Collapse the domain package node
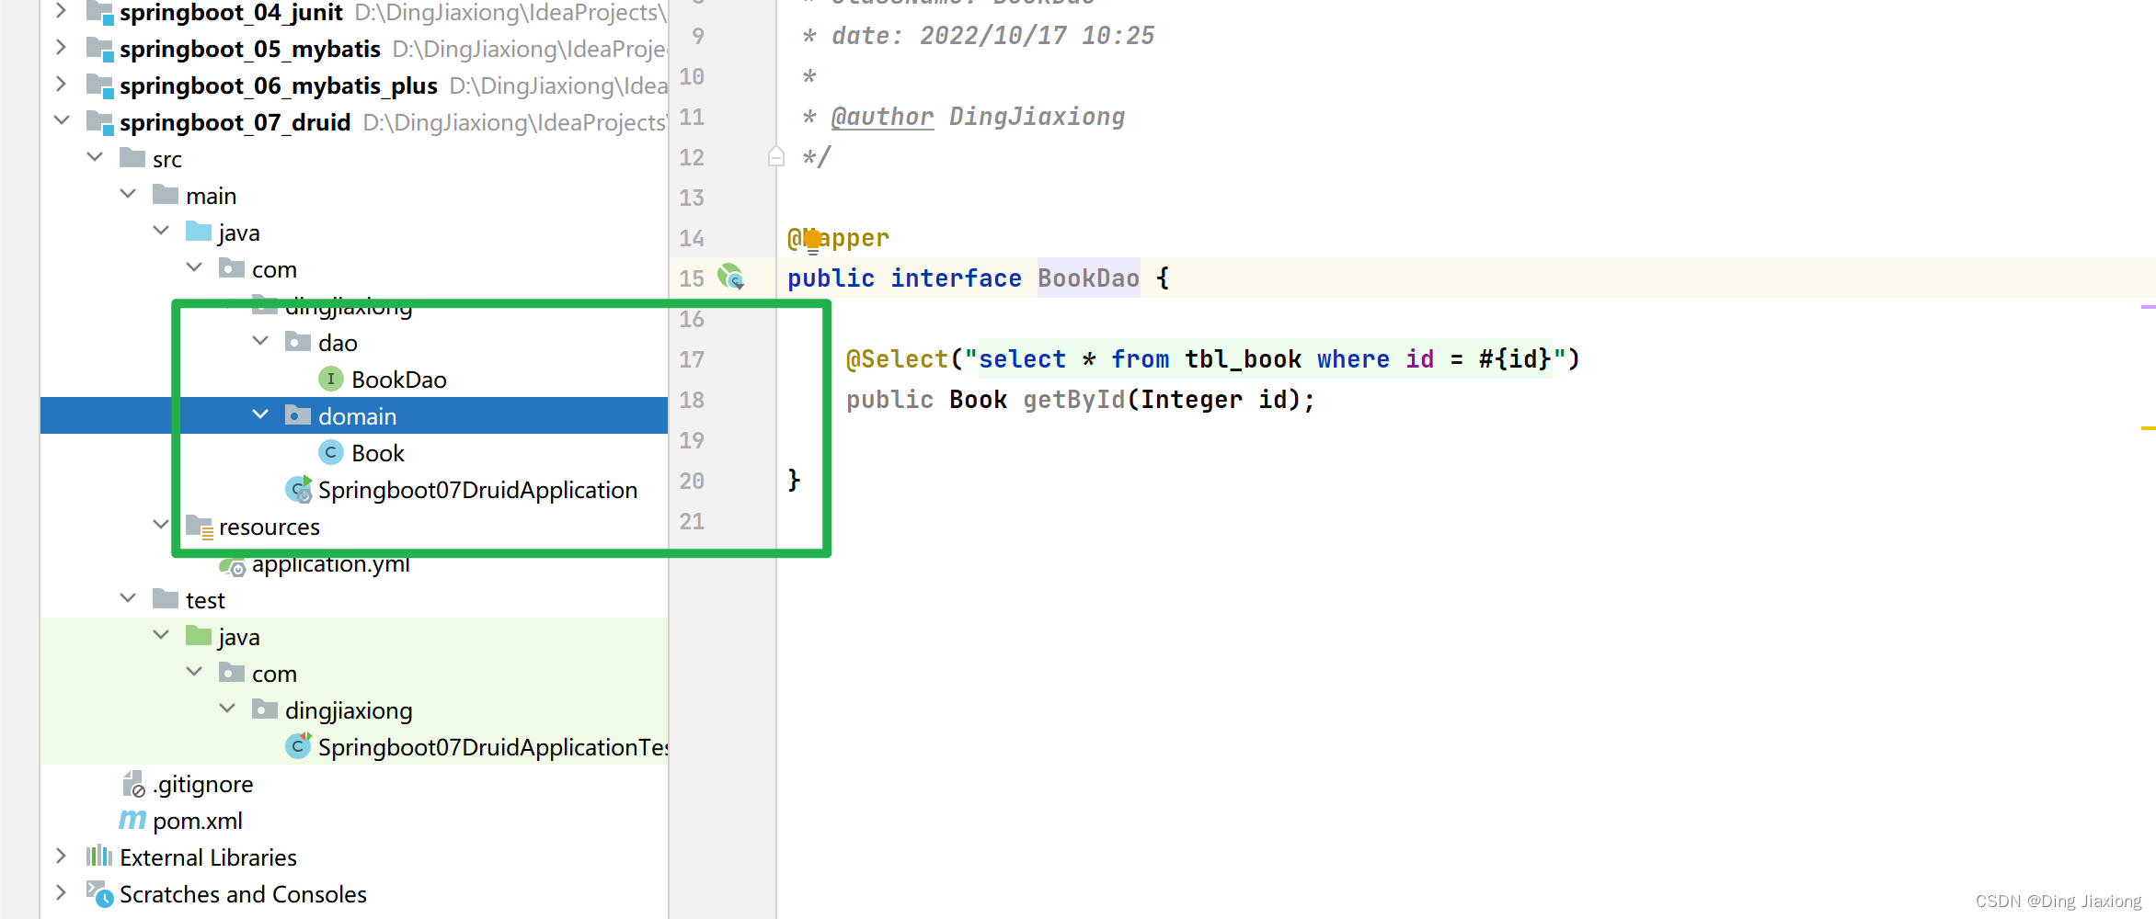Screen dimensions: 2156x919 (260, 414)
